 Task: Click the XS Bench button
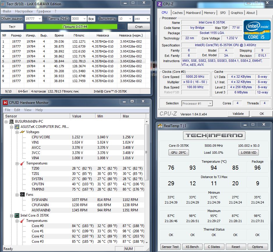click(x=192, y=246)
